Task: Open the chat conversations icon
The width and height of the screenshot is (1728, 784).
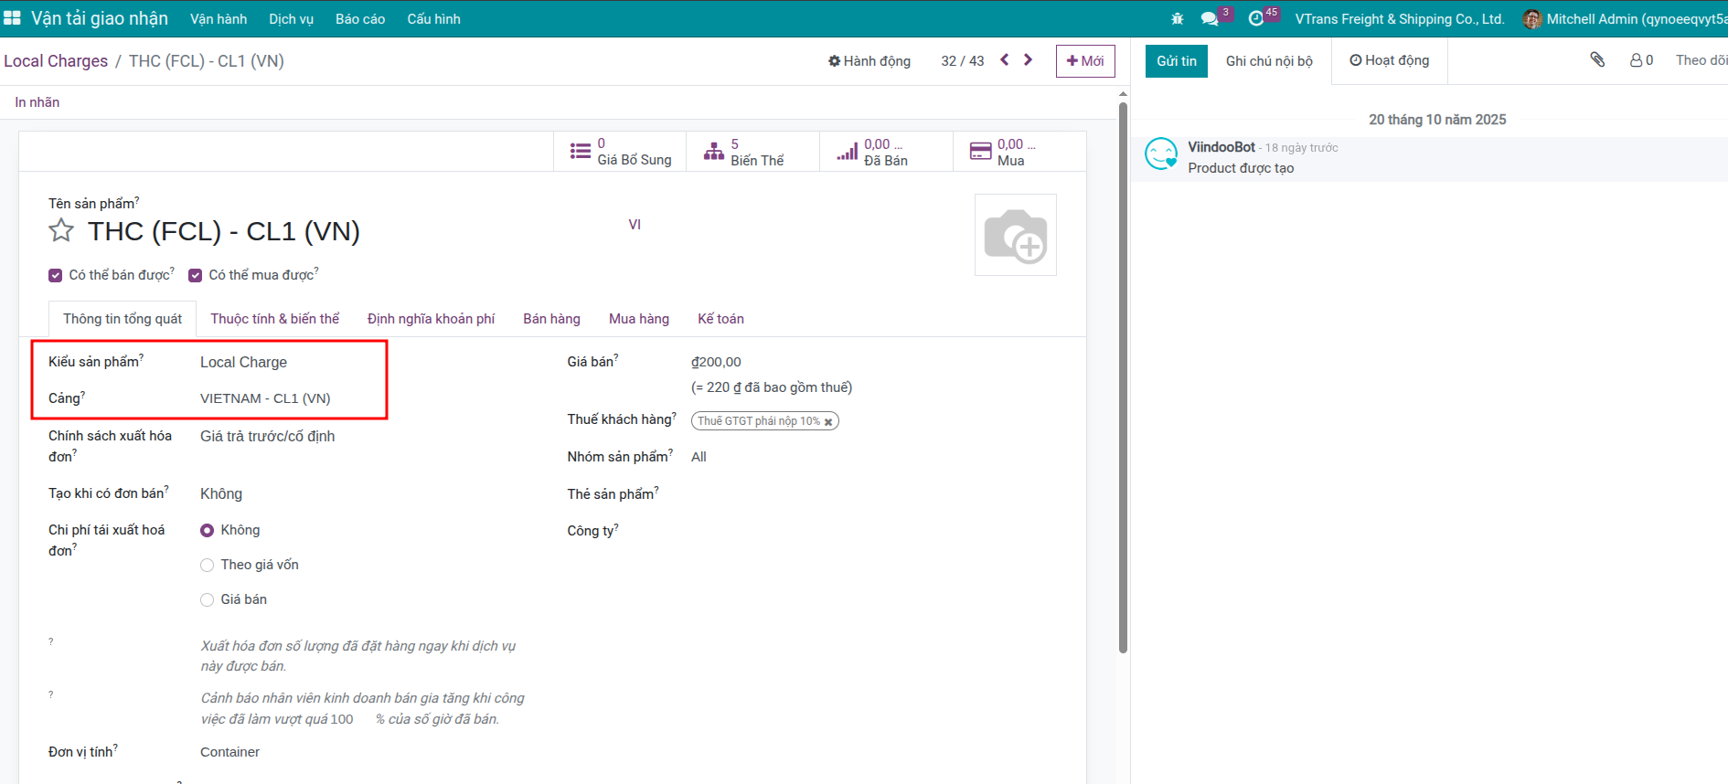Action: [x=1210, y=19]
